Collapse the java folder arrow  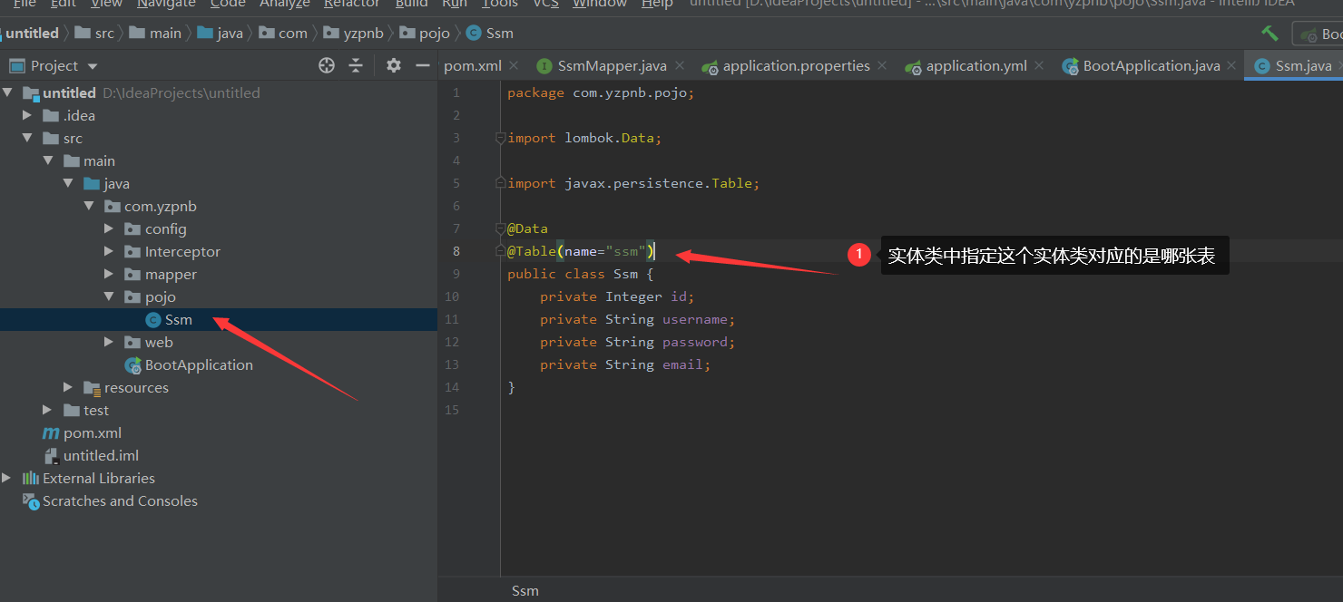pyautogui.click(x=68, y=183)
